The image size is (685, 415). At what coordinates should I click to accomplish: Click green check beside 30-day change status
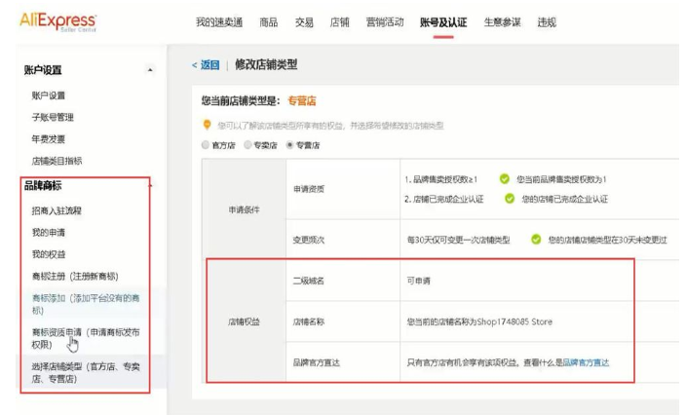(x=537, y=239)
